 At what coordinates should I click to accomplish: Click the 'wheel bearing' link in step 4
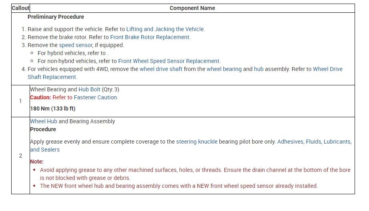[224, 69]
